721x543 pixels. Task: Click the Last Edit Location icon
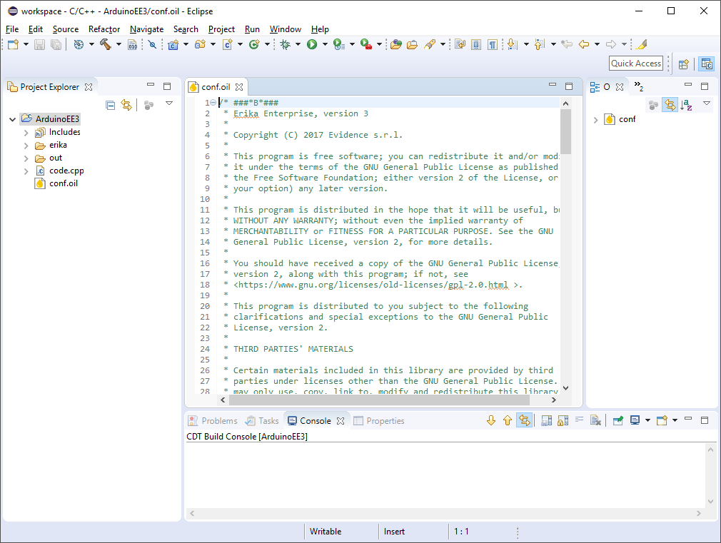pos(567,44)
